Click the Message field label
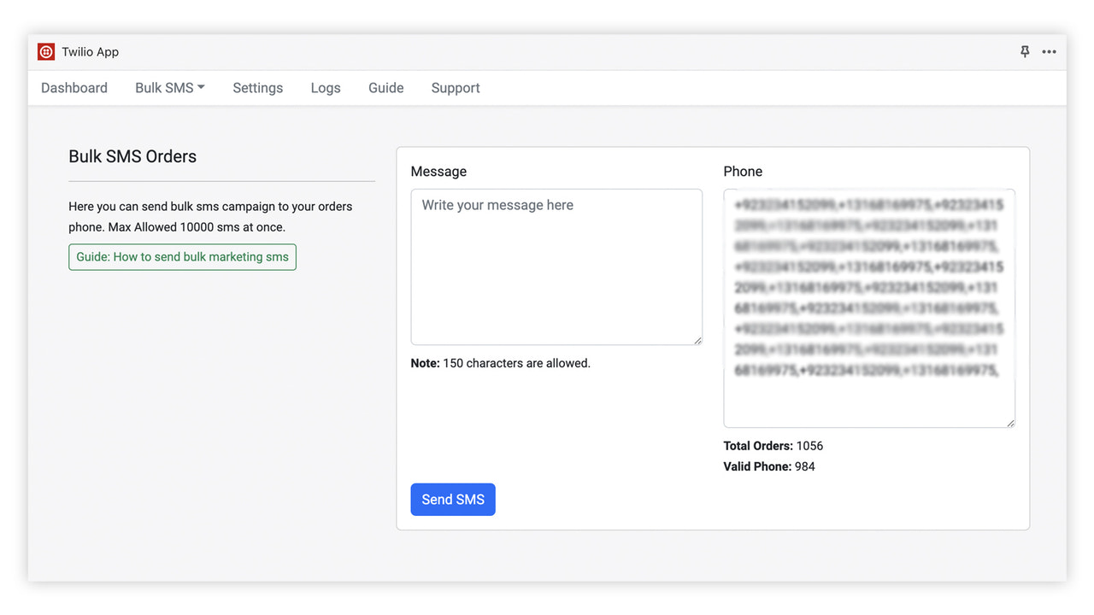 [x=438, y=172]
